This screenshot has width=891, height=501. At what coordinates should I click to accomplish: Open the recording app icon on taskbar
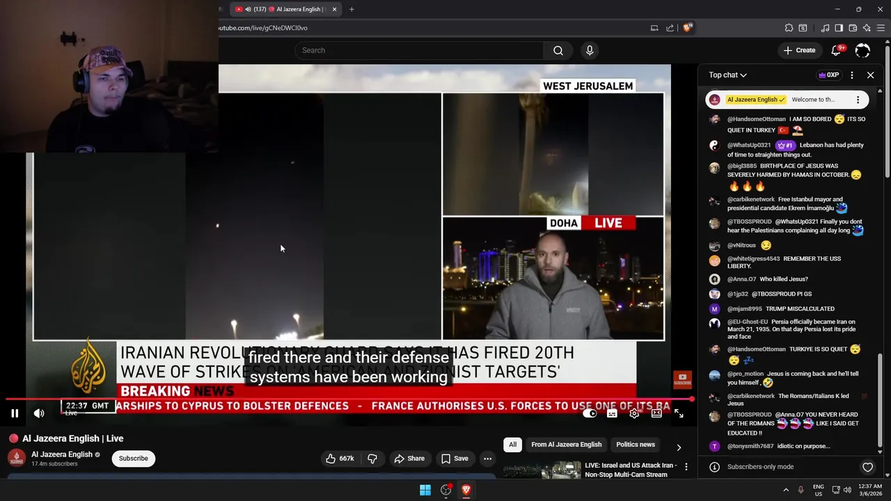pos(446,490)
